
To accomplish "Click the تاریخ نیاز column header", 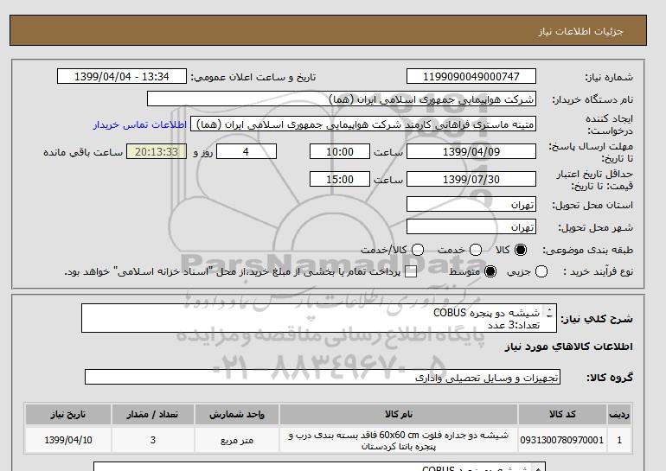I will coord(68,414).
